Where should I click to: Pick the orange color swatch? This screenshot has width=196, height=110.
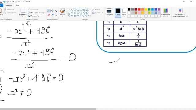coord(142,9)
